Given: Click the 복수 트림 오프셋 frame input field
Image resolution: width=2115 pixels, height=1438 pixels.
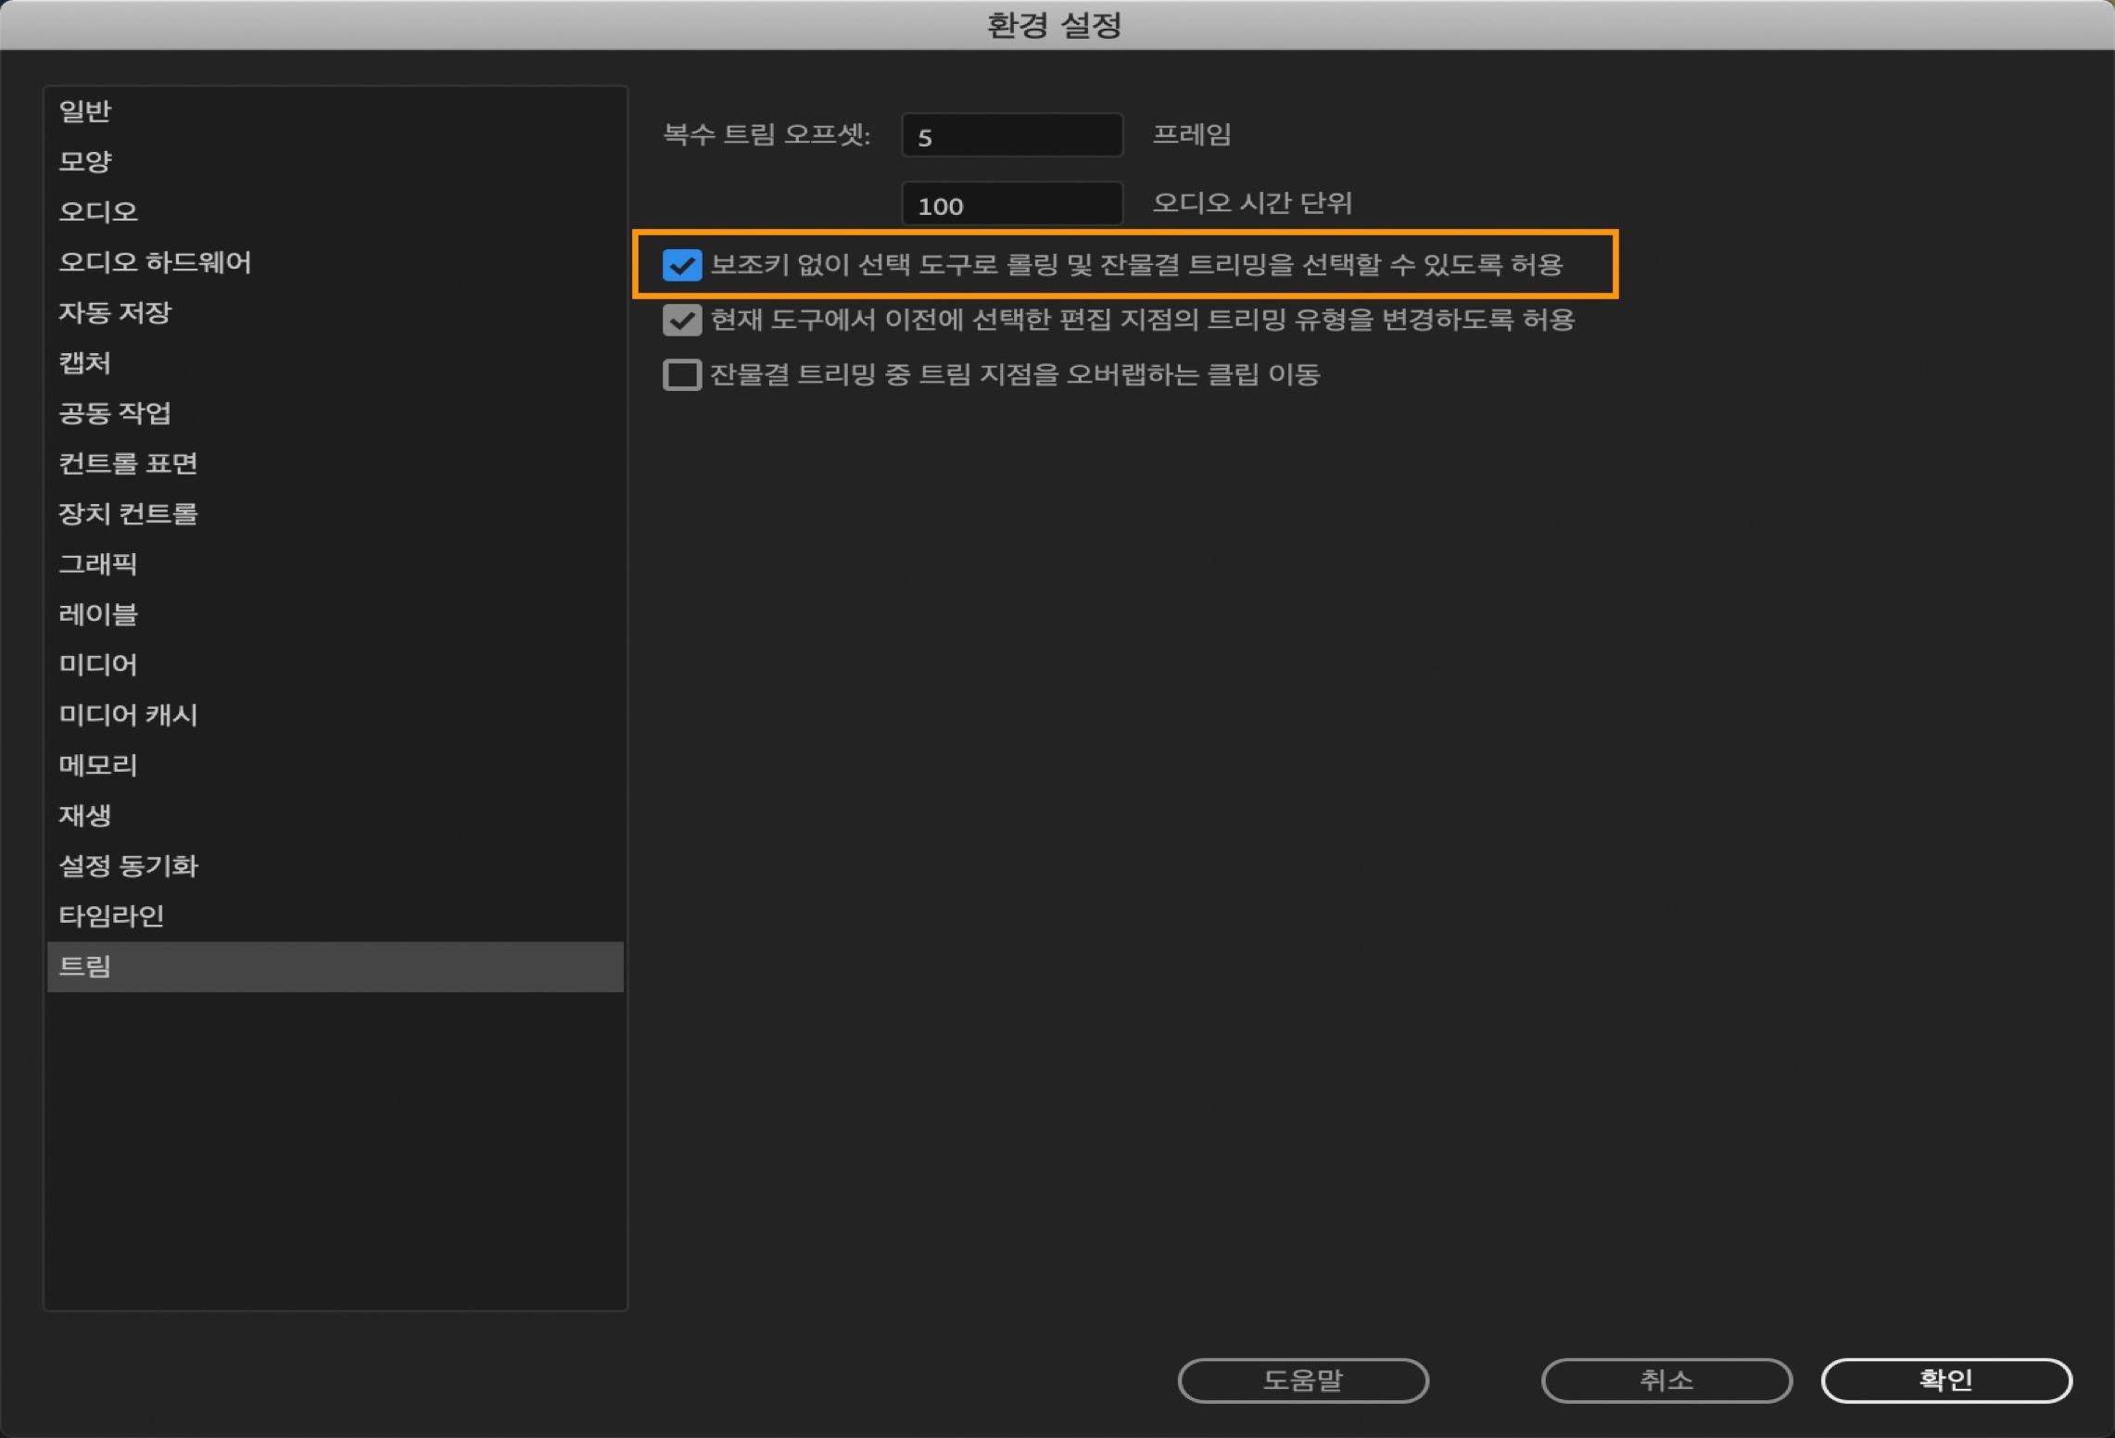Looking at the screenshot, I should pyautogui.click(x=1011, y=136).
